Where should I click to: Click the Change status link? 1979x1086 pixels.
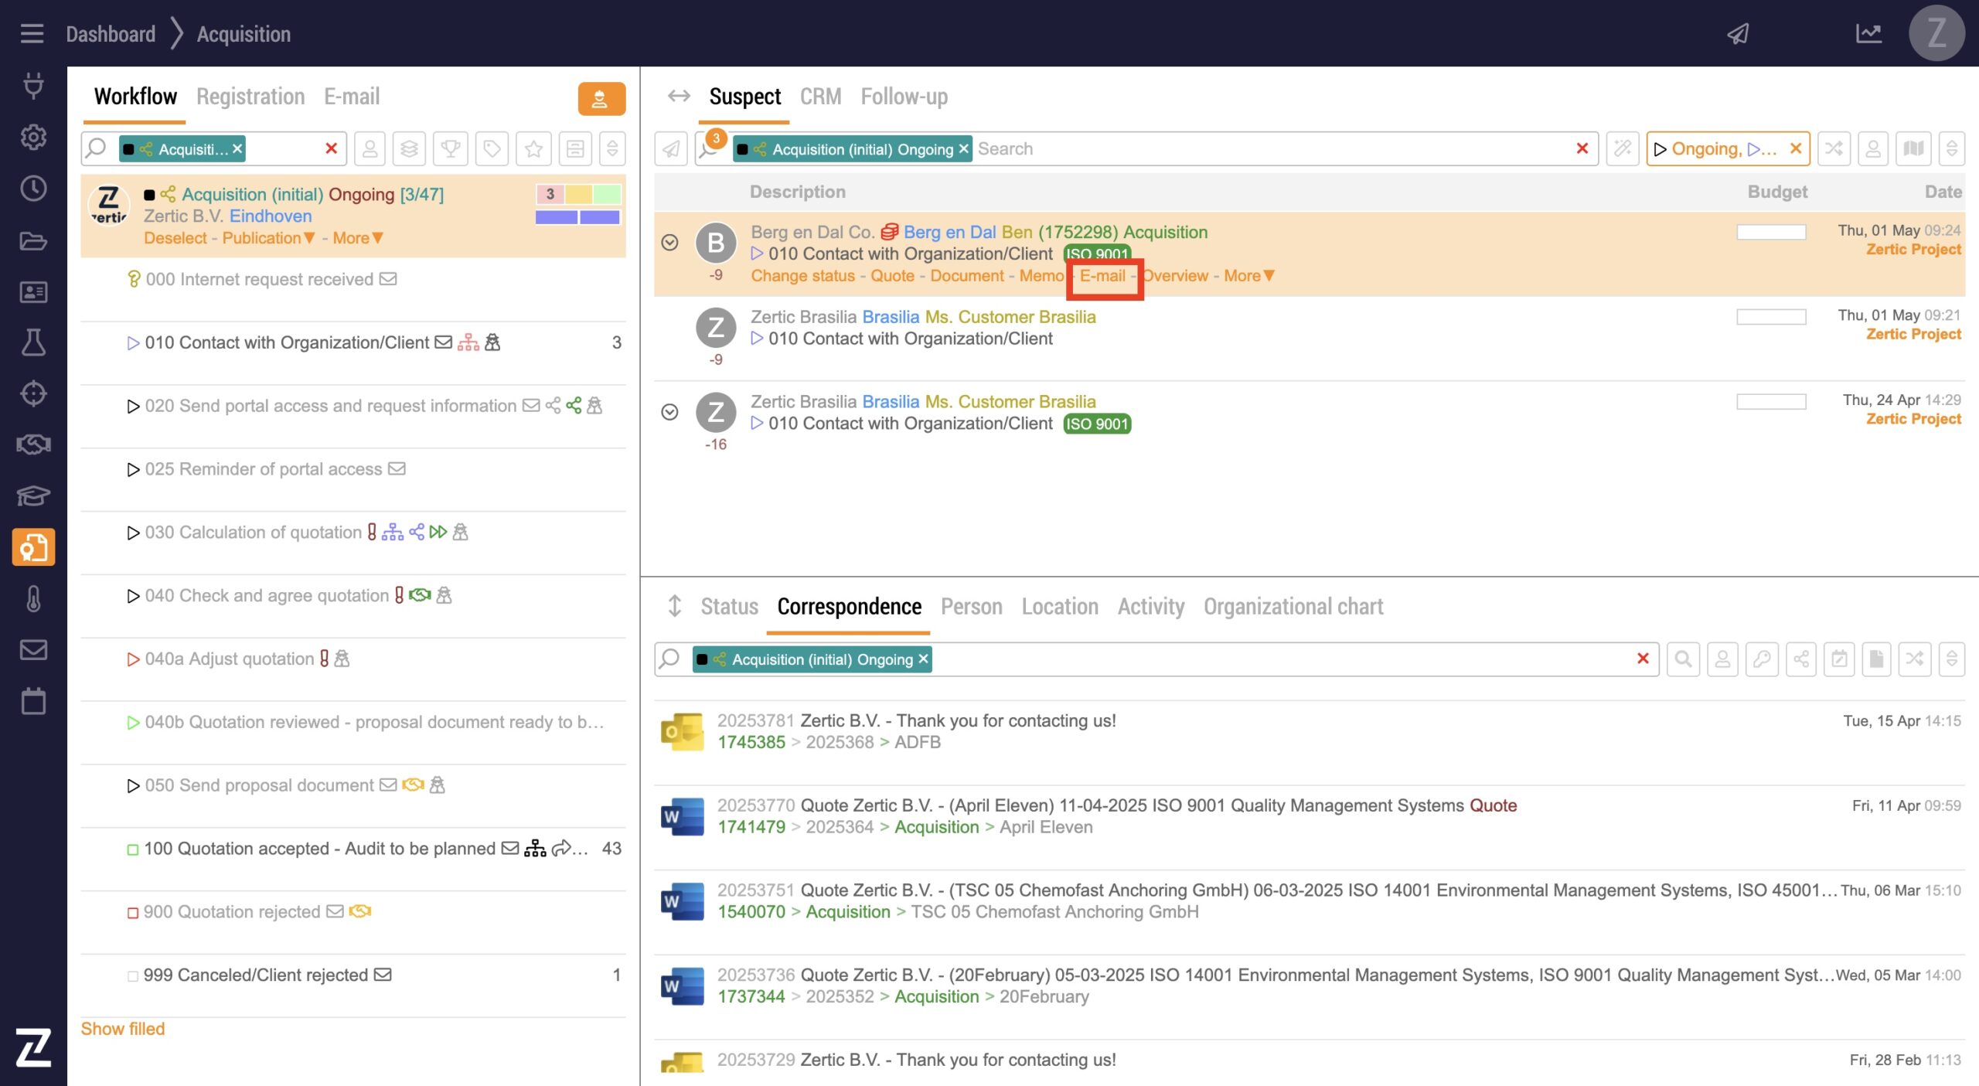pos(802,276)
